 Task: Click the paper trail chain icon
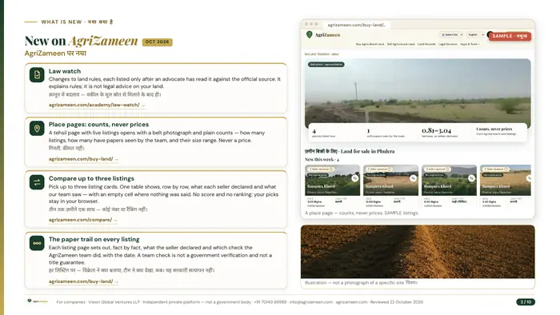click(37, 243)
